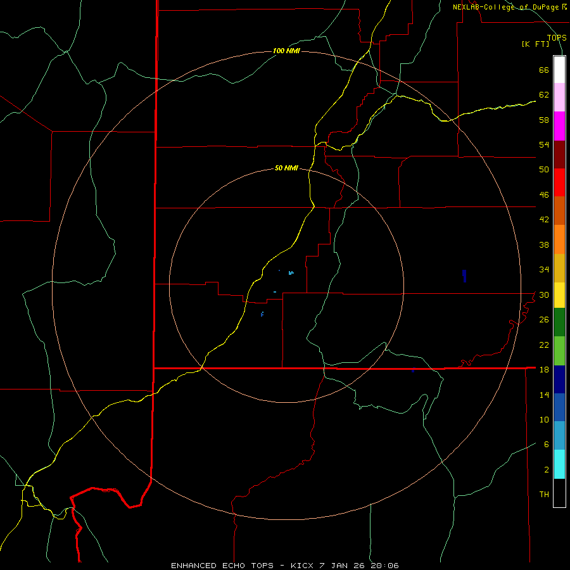The image size is (570, 570).
Task: Click the navy blue legend swatch
Action: click(559, 379)
